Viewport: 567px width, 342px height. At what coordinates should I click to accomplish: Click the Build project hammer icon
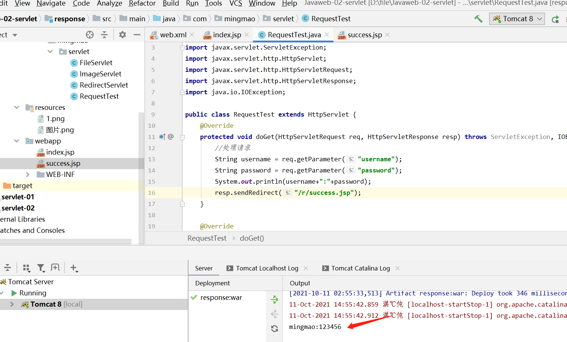click(478, 19)
